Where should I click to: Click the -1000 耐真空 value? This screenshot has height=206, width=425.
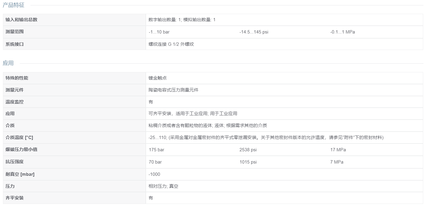[154, 174]
